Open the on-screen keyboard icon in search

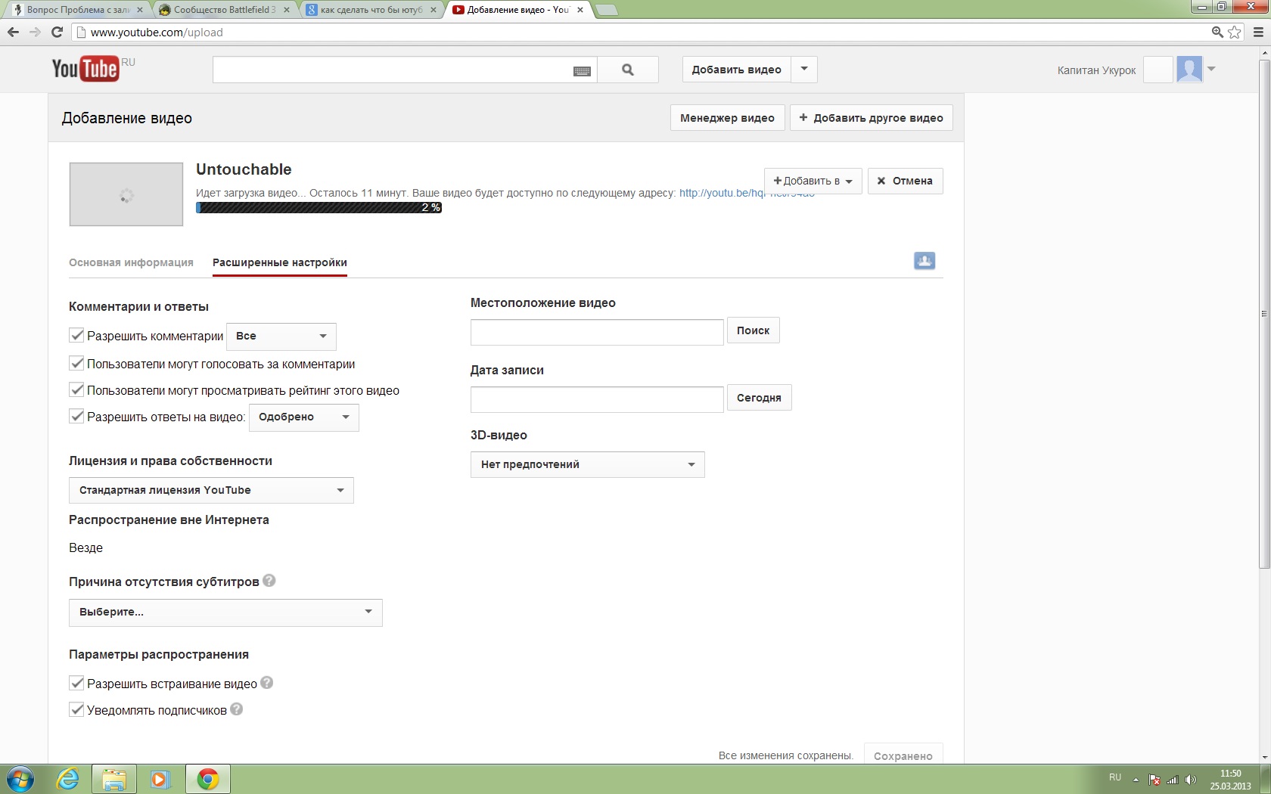click(x=582, y=71)
